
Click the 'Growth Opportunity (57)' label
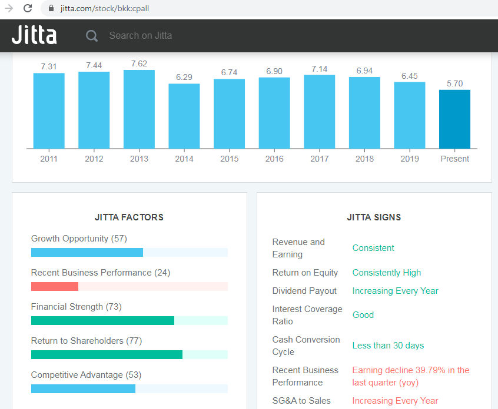coord(79,239)
